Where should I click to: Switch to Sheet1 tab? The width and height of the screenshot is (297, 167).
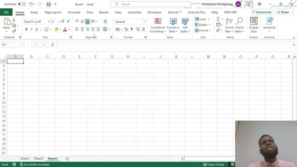[x=25, y=159]
